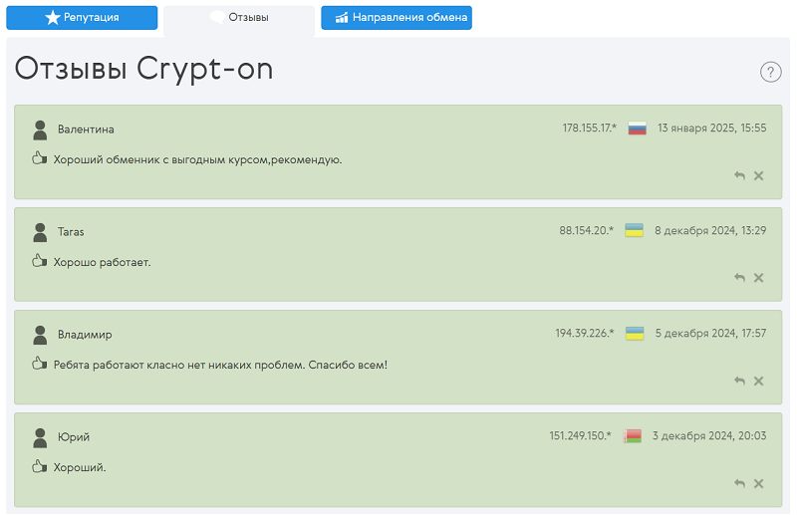Click the user avatar next to Валентина
Viewport: 797px width, 515px height.
pyautogui.click(x=40, y=130)
